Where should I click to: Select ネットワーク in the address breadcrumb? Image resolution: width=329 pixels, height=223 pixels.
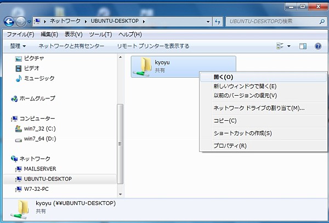tap(65, 21)
